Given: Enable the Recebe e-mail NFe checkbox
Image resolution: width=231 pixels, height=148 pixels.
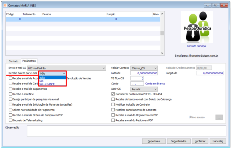Looking at the screenshot, I should click(x=10, y=94).
